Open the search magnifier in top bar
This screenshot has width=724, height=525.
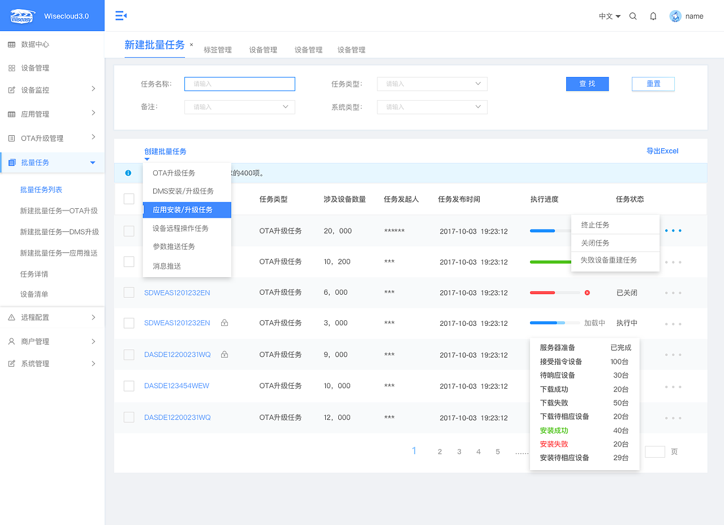[633, 16]
